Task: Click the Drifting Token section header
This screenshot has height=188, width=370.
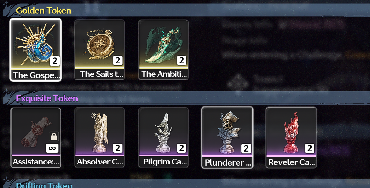Action: click(44, 185)
